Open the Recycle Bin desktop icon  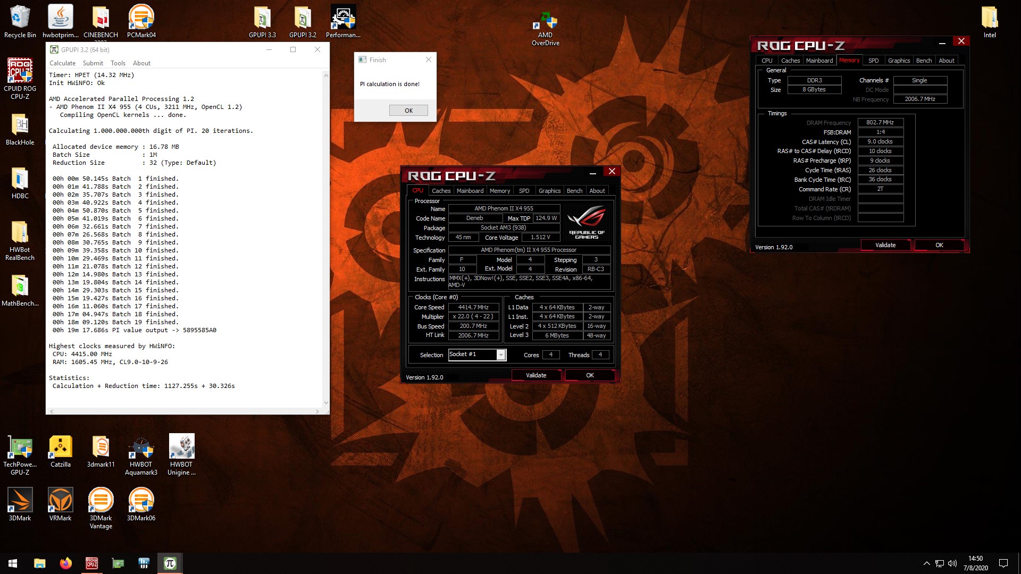point(20,21)
